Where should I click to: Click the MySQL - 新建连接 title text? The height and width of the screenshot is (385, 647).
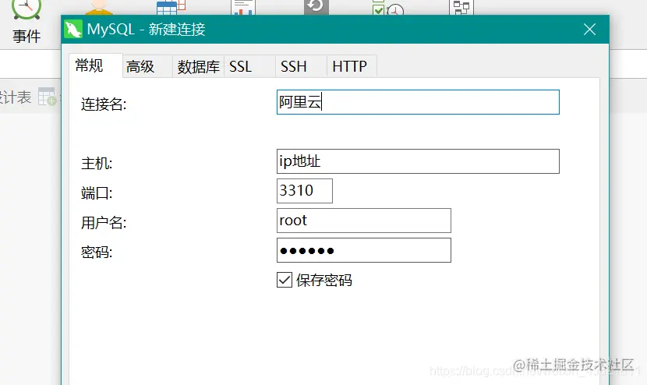point(146,30)
